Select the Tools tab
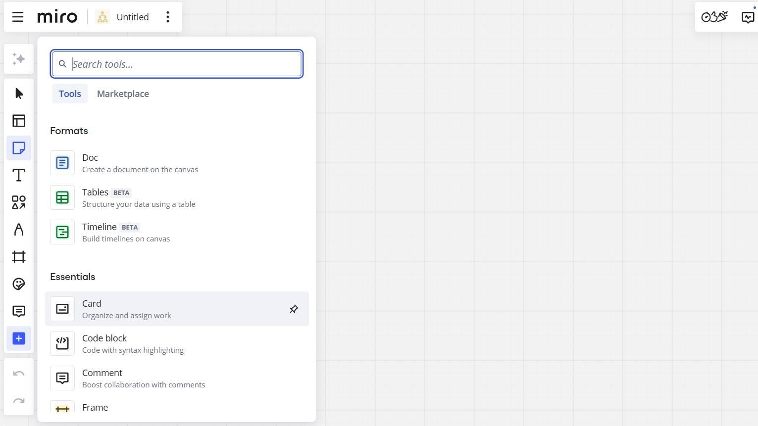The width and height of the screenshot is (758, 426). [x=70, y=94]
